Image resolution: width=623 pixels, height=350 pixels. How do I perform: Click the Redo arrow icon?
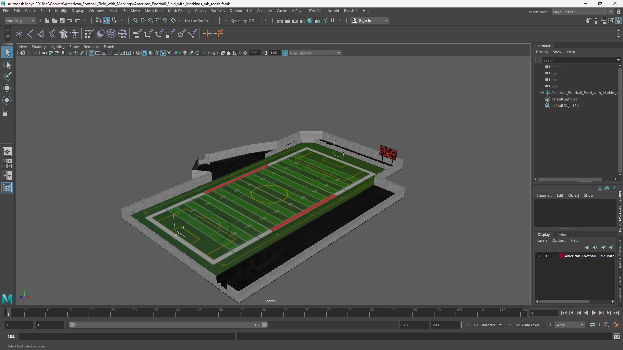77,21
